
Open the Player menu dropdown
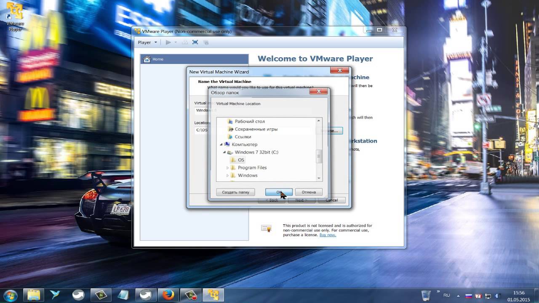147,42
